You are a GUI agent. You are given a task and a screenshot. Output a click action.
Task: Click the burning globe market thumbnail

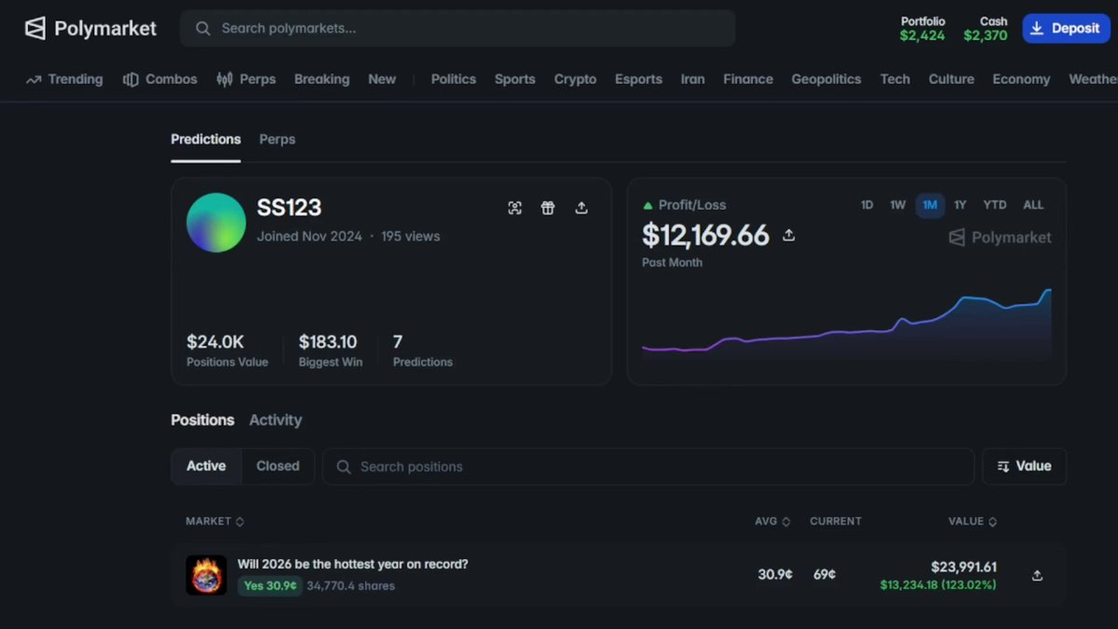(206, 575)
